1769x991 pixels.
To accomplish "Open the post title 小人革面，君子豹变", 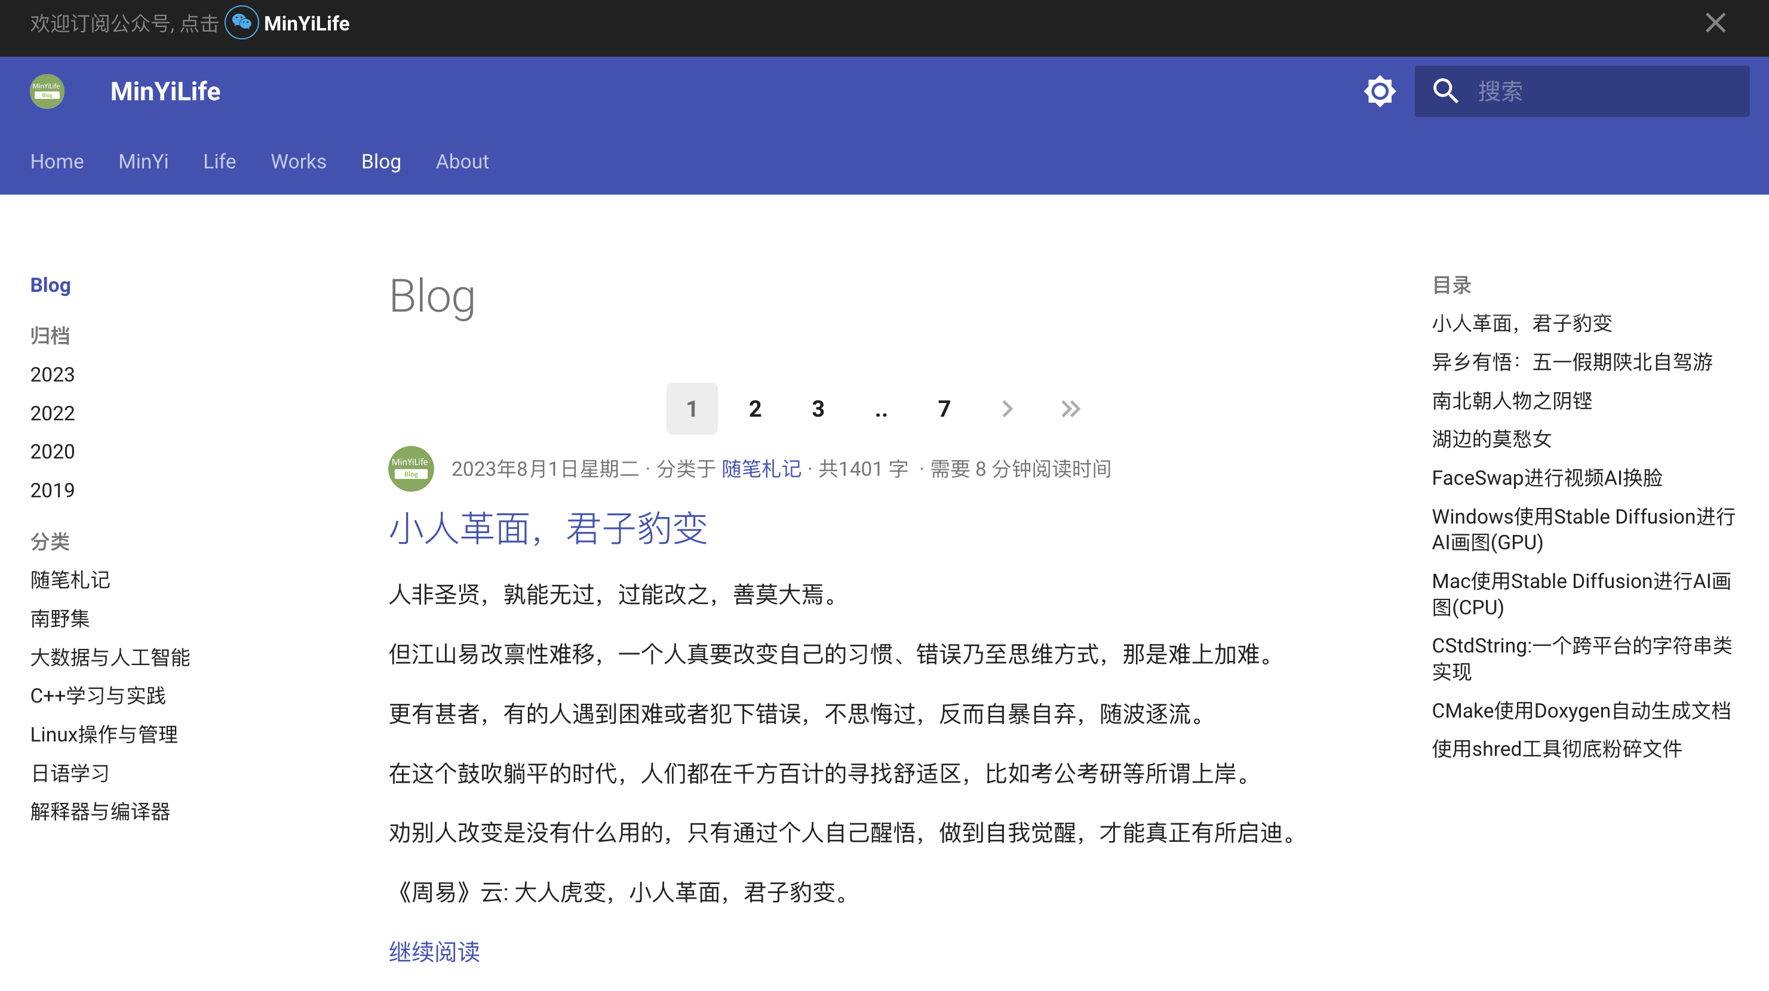I will (548, 528).
